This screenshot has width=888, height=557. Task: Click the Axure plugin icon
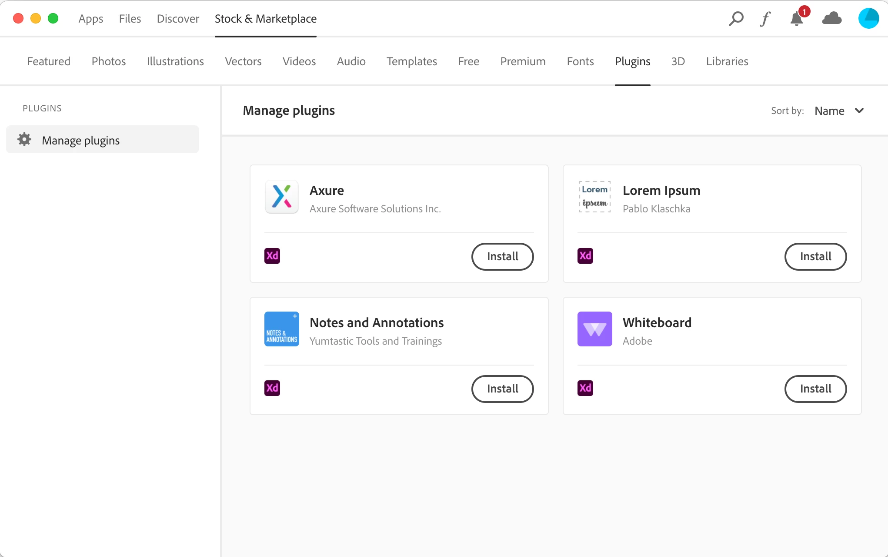point(282,197)
